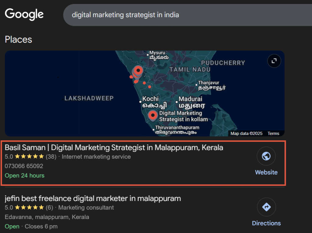The width and height of the screenshot is (312, 233).
Task: Click the phone number 073066 65092
Action: [24, 166]
